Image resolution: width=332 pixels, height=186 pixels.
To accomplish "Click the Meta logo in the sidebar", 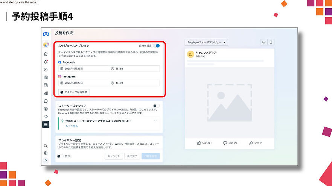I will pos(46,34).
